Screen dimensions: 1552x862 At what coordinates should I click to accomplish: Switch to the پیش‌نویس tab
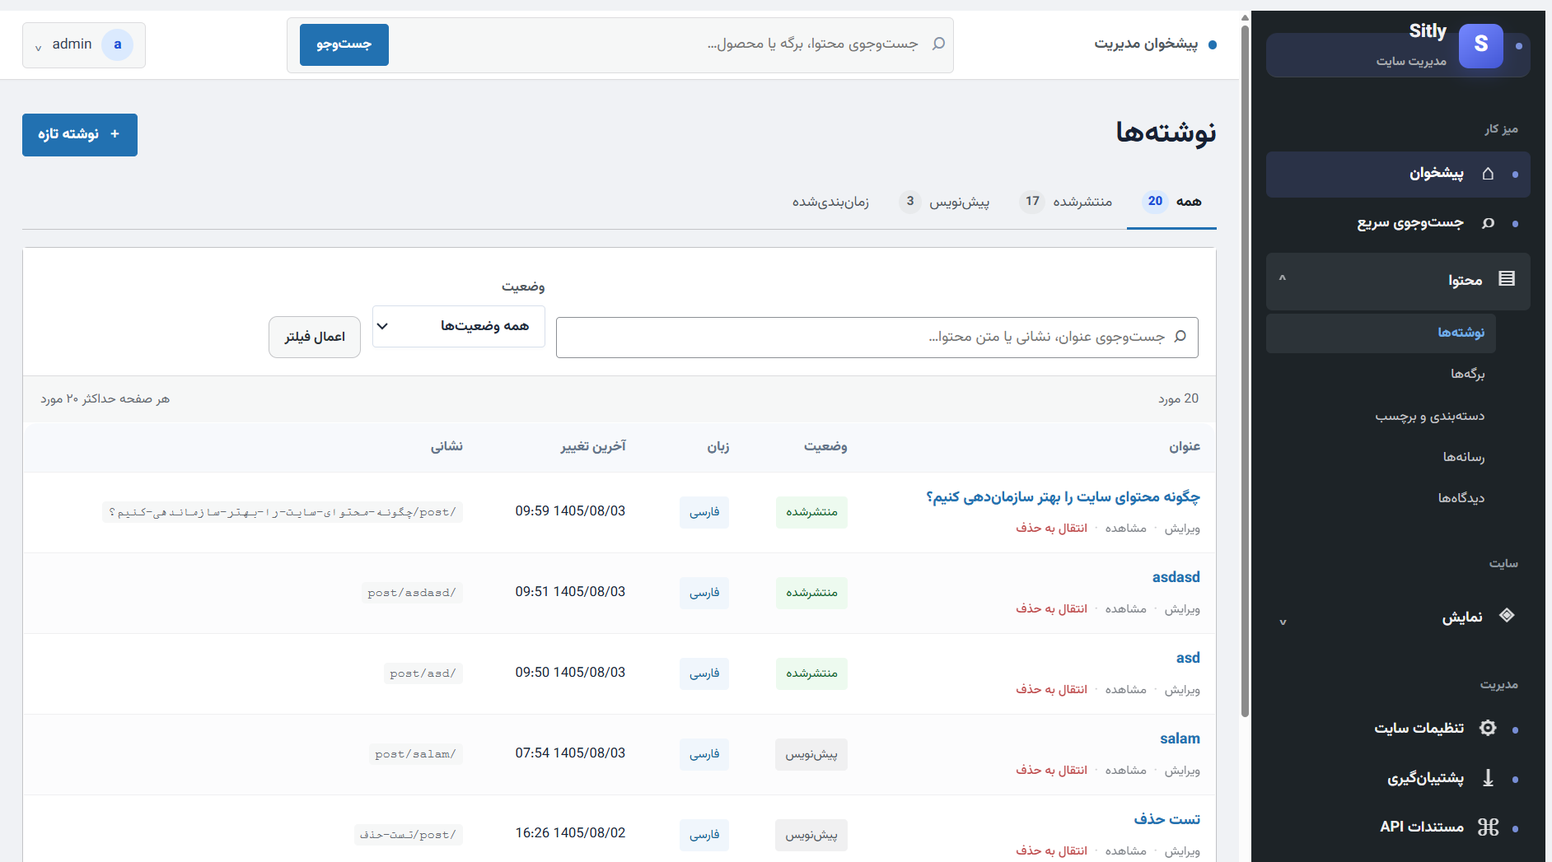[944, 202]
